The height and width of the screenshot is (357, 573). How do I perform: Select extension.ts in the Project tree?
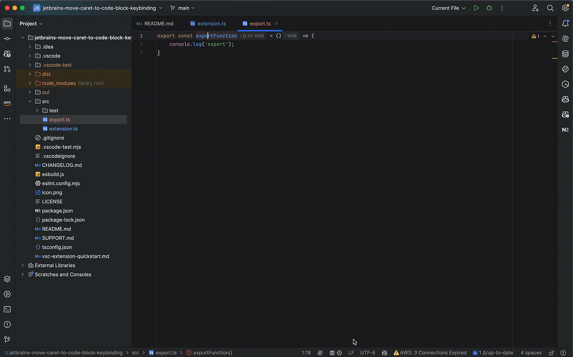pos(64,129)
